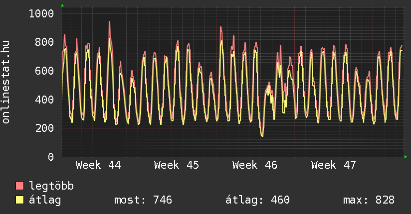Select the legtöbb legend label
This screenshot has width=411, height=214.
51,186
